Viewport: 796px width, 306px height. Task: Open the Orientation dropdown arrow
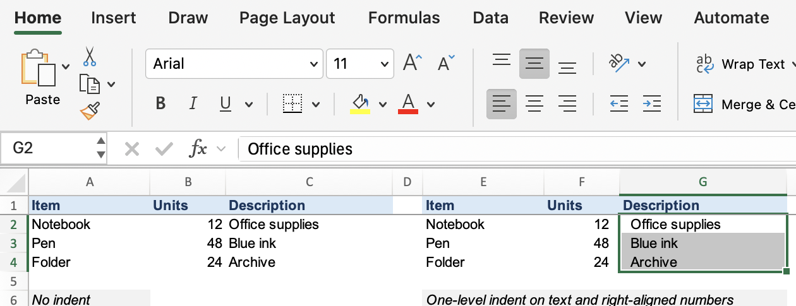coord(642,64)
